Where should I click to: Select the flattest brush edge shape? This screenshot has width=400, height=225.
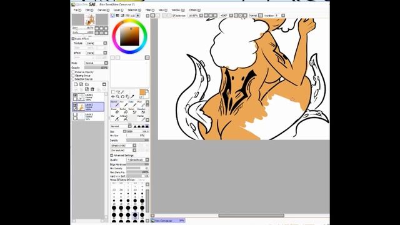[x=147, y=126]
